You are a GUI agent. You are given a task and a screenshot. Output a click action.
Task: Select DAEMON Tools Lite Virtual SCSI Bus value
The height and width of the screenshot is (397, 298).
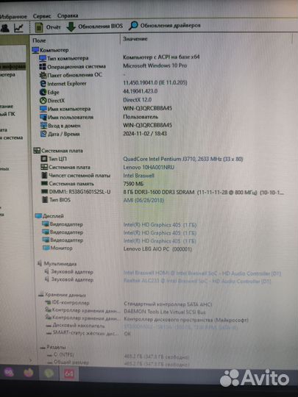coord(165,312)
